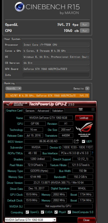This screenshot has width=108, height=223.
Task: Click the GPU-Z screenshot camera icon
Action: pos(81,109)
